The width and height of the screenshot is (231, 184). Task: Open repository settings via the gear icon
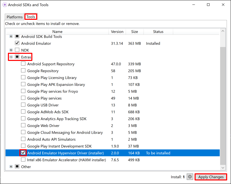190,177
